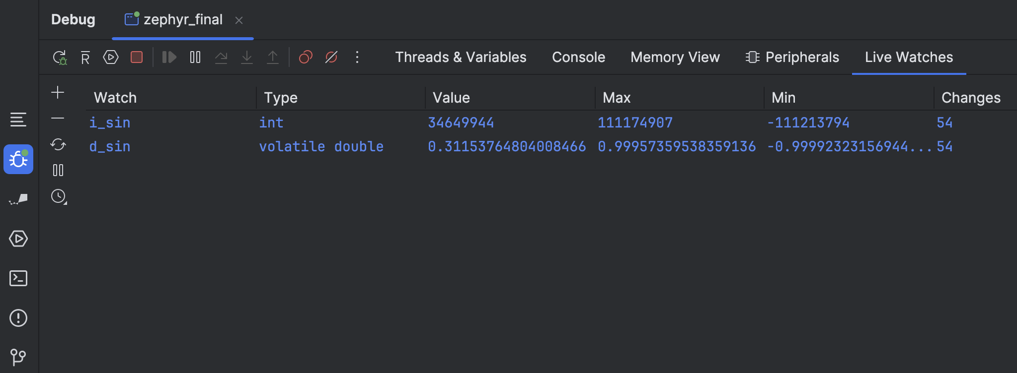Refresh live watches values

58,144
